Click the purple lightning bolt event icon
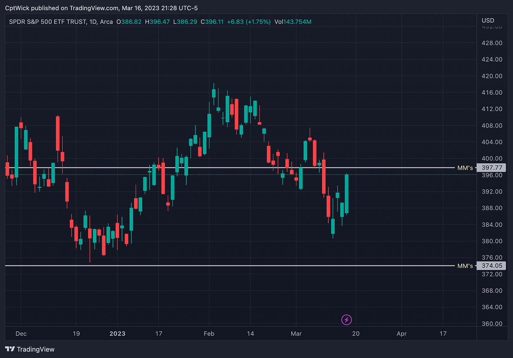Image resolution: width=513 pixels, height=358 pixels. 346,320
